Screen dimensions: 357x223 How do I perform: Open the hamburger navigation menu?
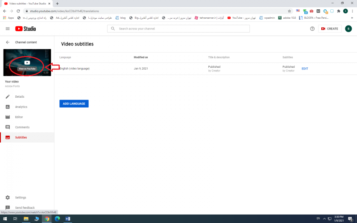tap(8, 29)
